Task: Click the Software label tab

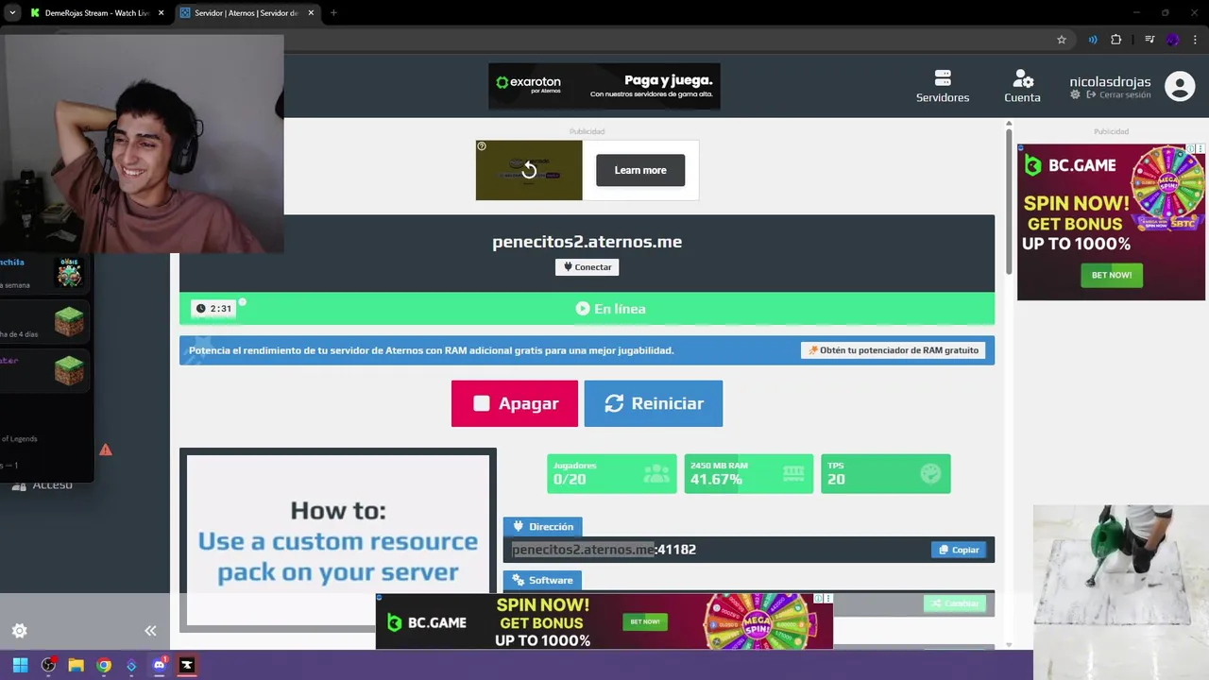Action: point(543,580)
